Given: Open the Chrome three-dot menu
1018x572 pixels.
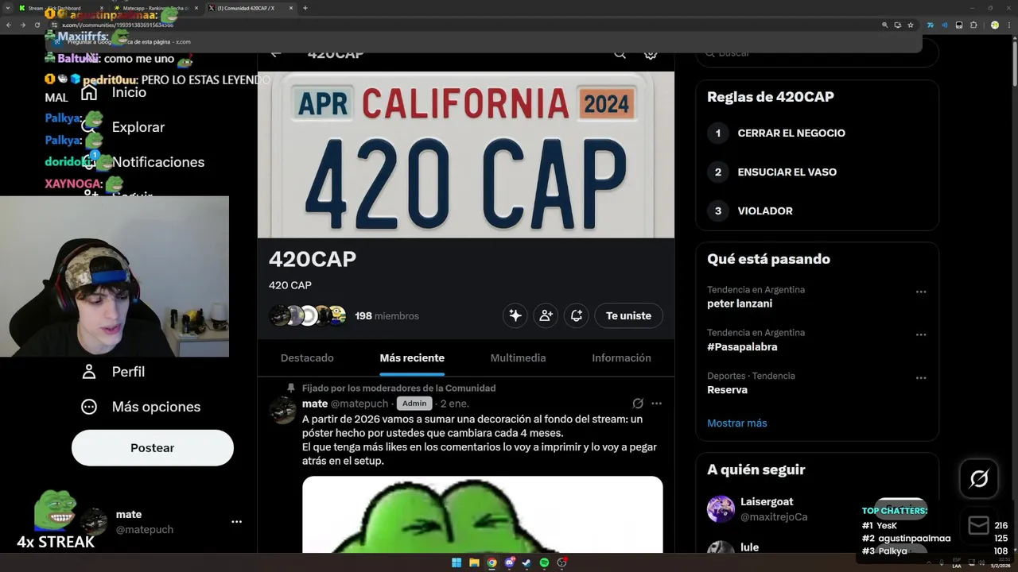Looking at the screenshot, I should 1008,25.
